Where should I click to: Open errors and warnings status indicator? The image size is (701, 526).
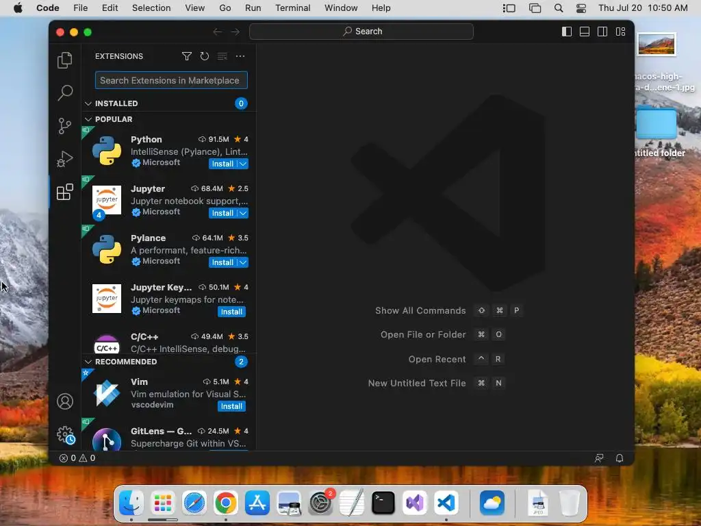pos(77,458)
